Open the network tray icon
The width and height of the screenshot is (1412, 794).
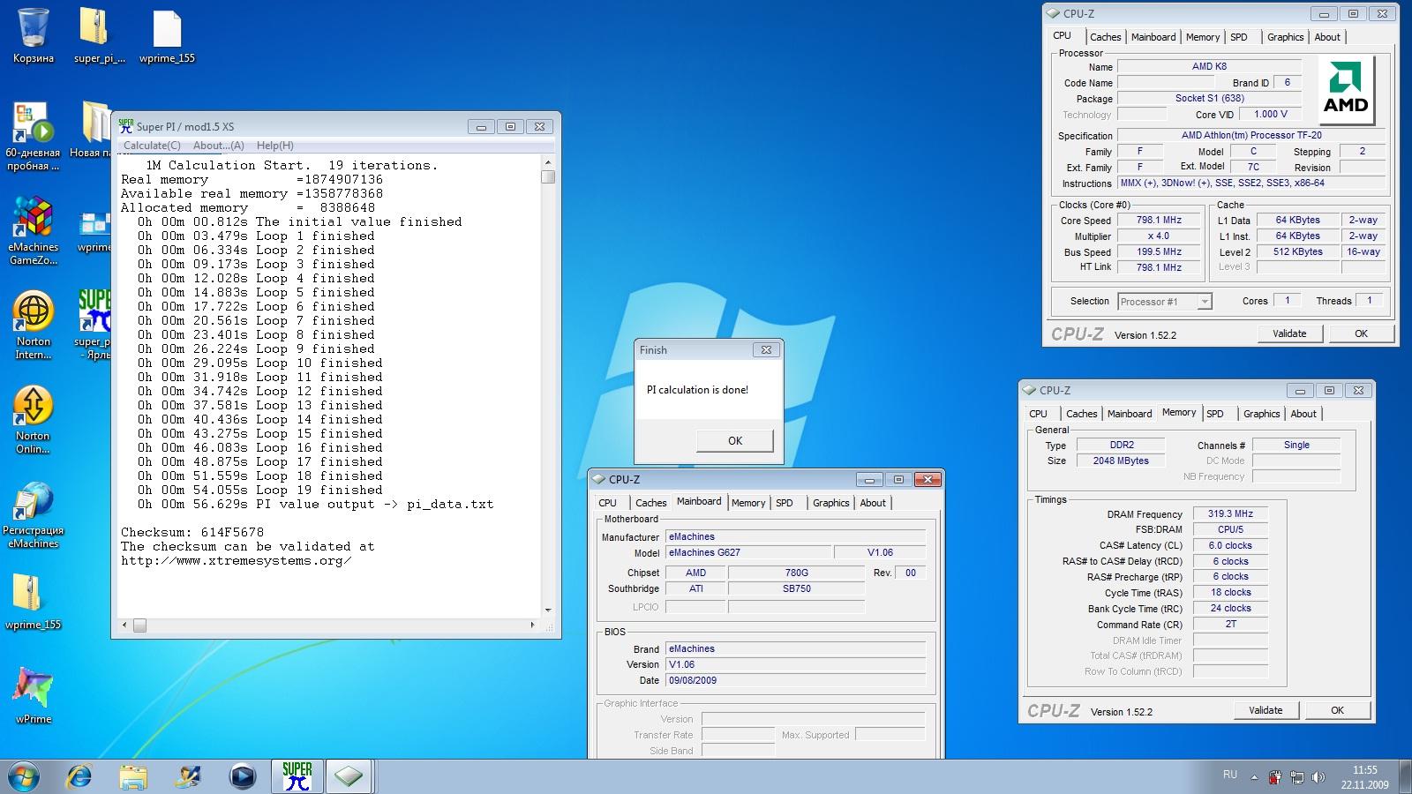[1297, 777]
